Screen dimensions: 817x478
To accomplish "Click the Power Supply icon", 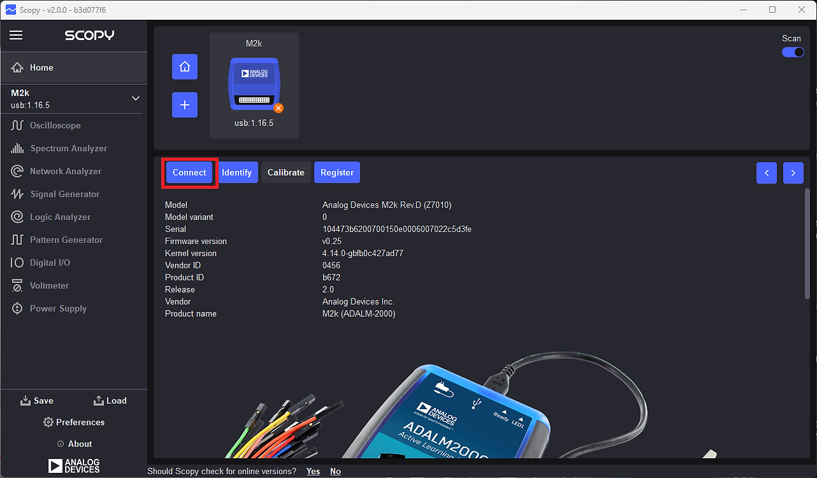I will point(17,308).
